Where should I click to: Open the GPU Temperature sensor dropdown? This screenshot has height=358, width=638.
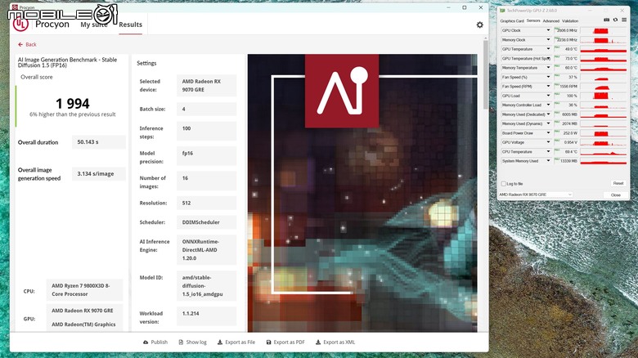click(x=548, y=49)
